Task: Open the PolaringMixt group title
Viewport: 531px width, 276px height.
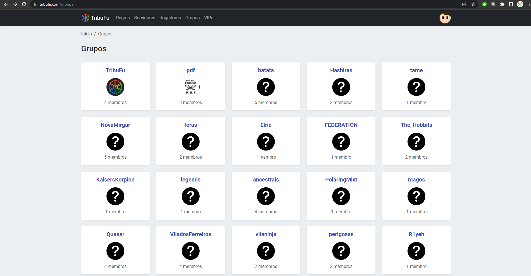Action: click(341, 180)
